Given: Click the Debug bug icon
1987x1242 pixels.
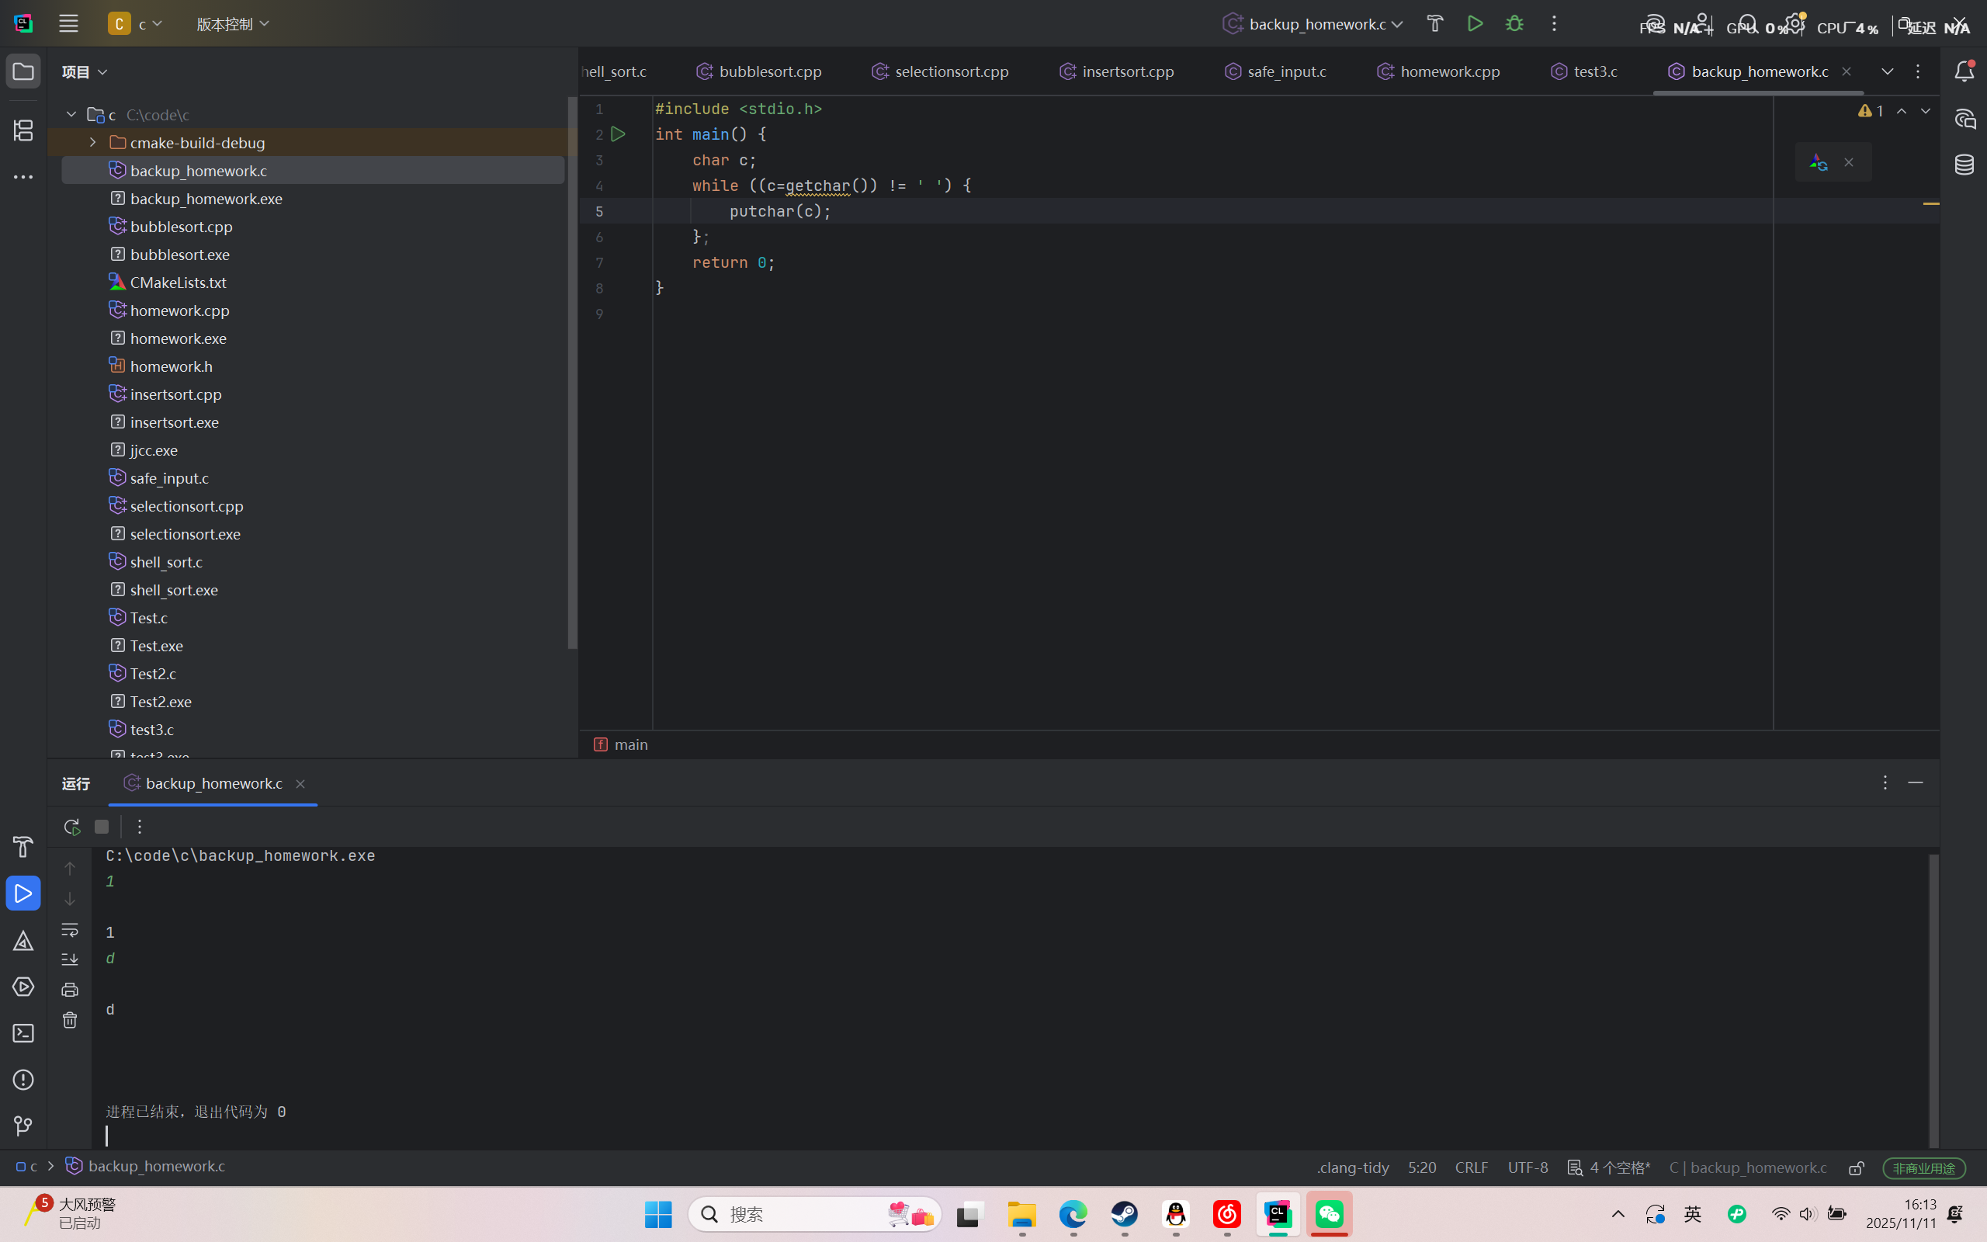Looking at the screenshot, I should (1514, 24).
